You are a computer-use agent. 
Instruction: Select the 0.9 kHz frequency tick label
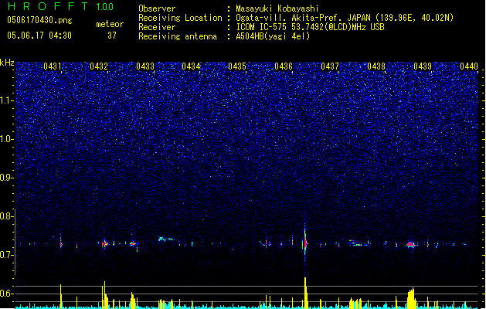pos(6,178)
